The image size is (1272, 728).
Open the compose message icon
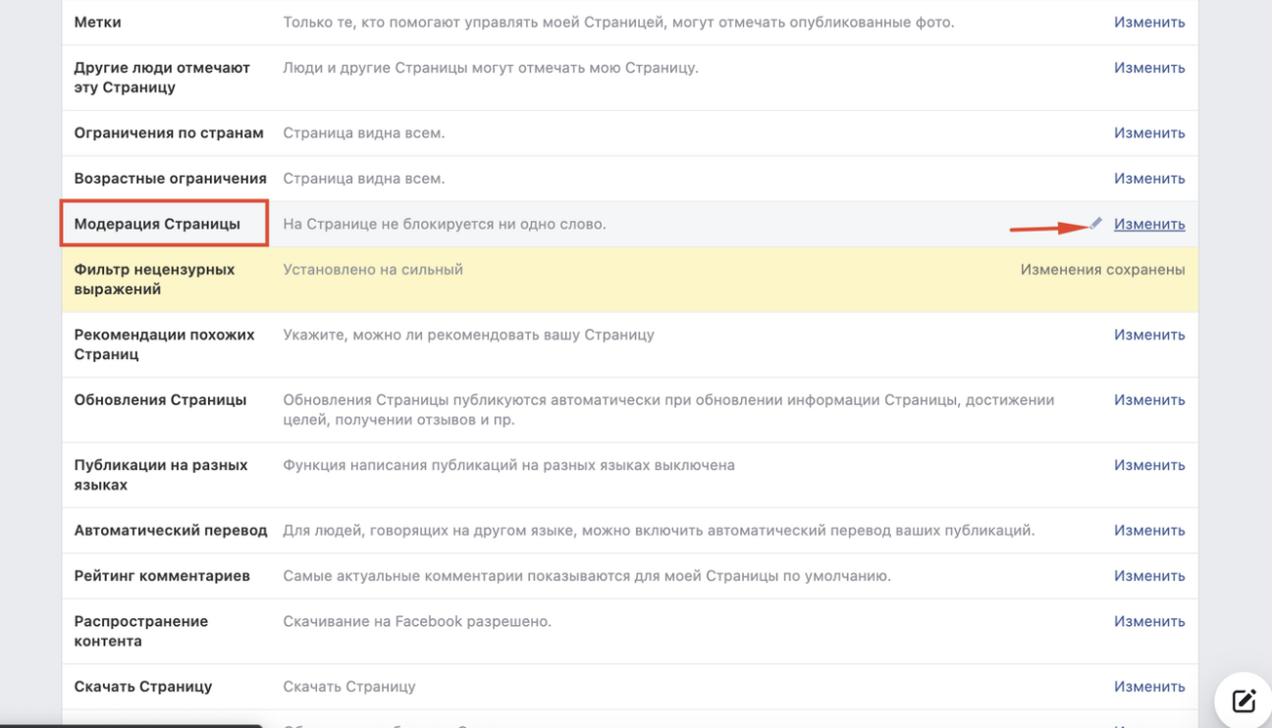(1244, 701)
